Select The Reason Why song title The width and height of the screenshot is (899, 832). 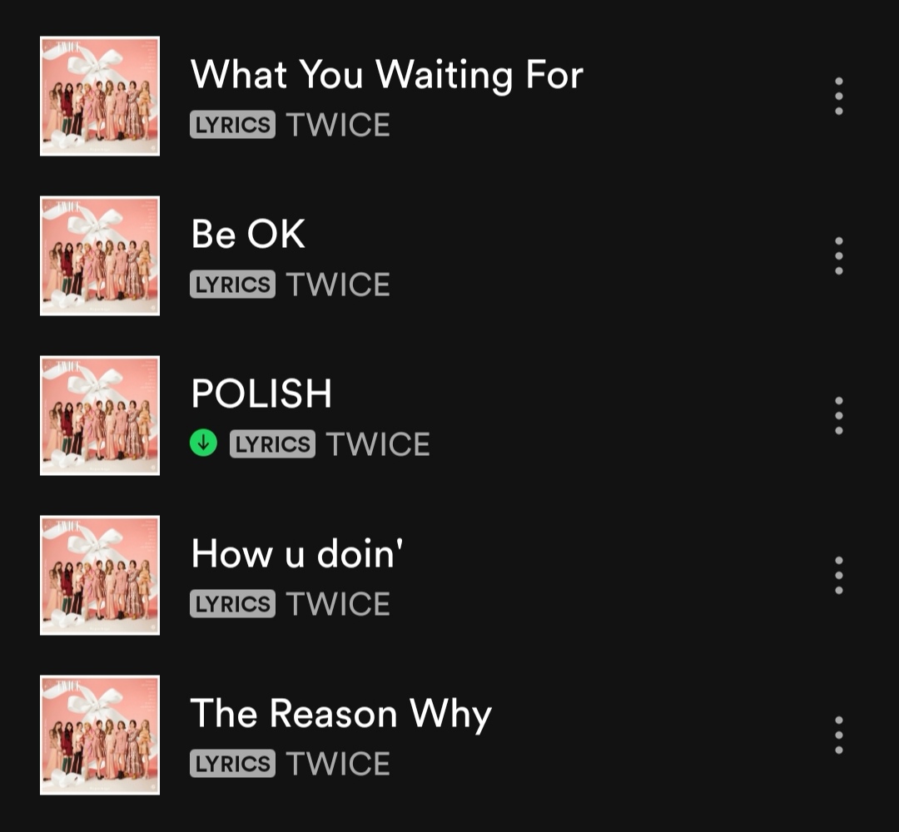(x=341, y=714)
